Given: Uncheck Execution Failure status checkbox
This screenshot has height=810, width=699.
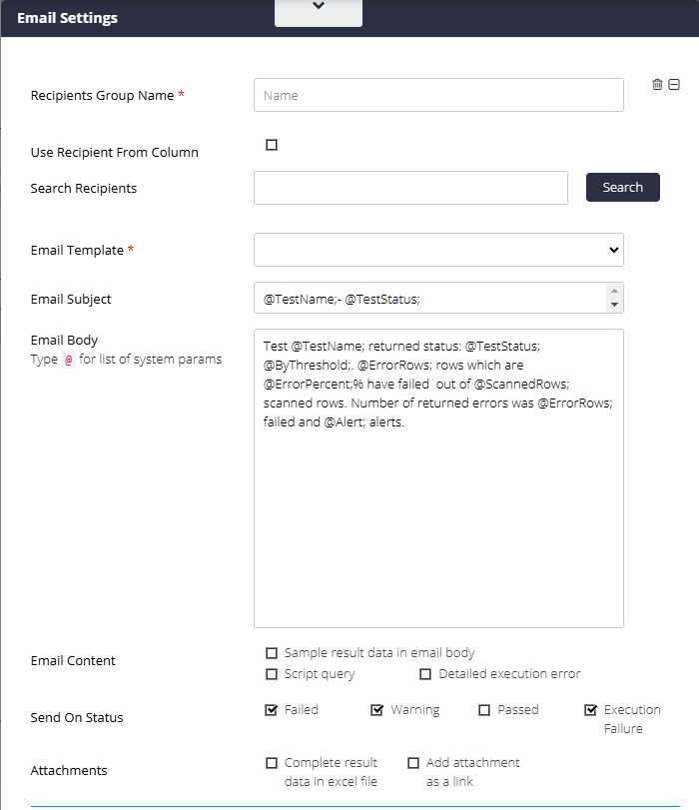Looking at the screenshot, I should pyautogui.click(x=590, y=710).
